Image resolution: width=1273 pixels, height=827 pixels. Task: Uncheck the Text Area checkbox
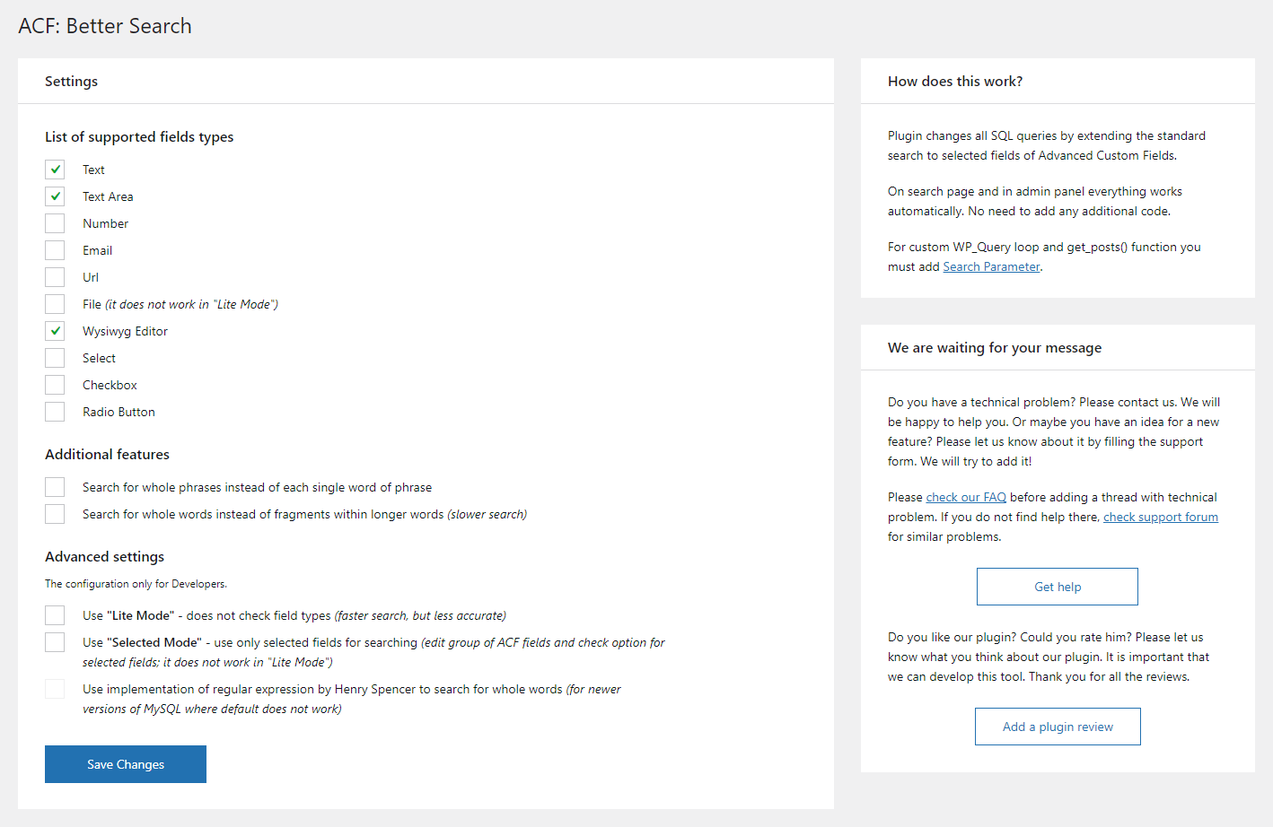[x=55, y=196]
